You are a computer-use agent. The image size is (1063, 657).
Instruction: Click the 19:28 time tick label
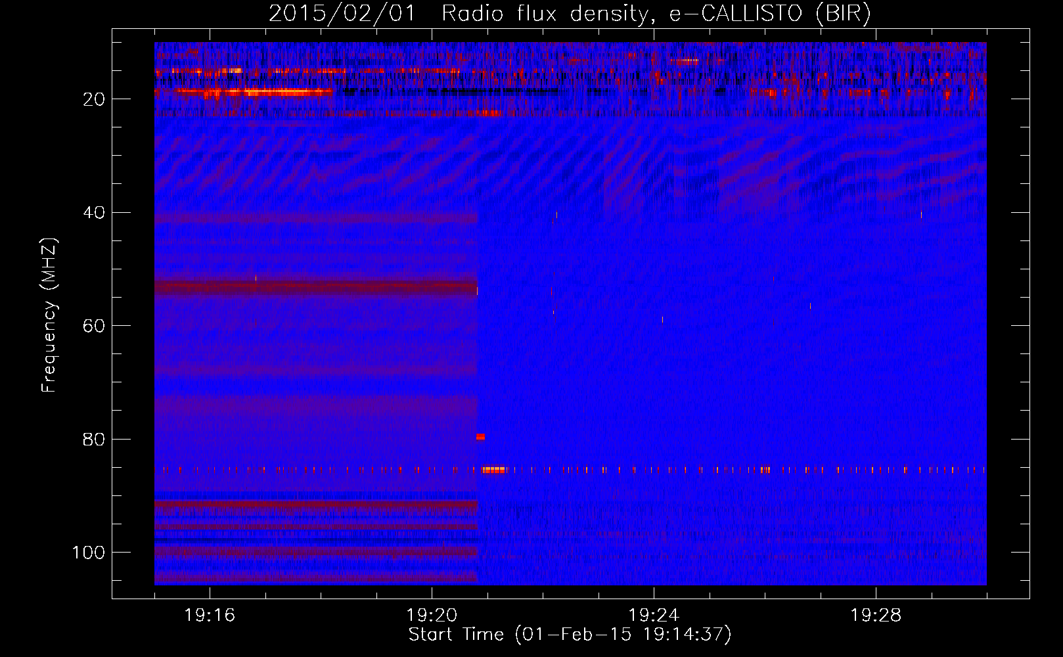(x=876, y=616)
